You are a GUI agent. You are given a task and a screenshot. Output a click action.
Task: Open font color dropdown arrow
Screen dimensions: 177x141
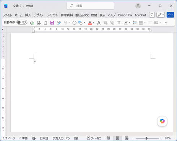pos(94,23)
